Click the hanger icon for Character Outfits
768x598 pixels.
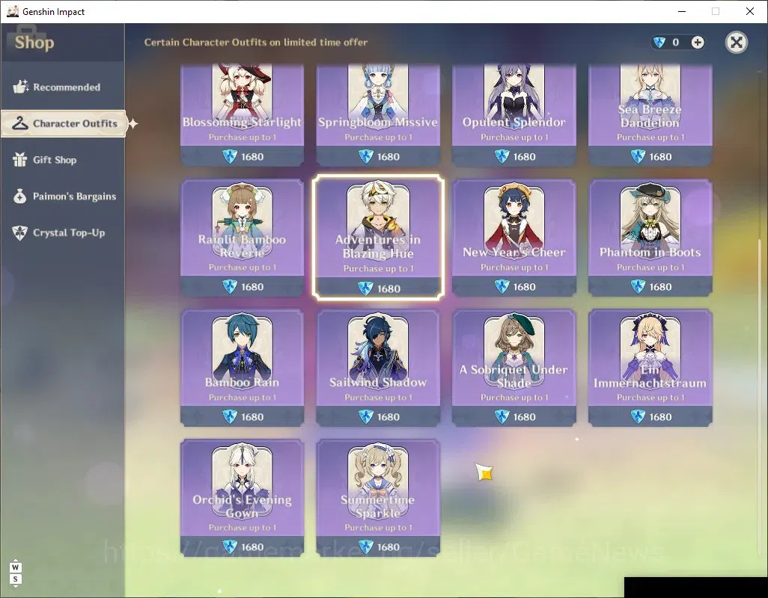20,123
